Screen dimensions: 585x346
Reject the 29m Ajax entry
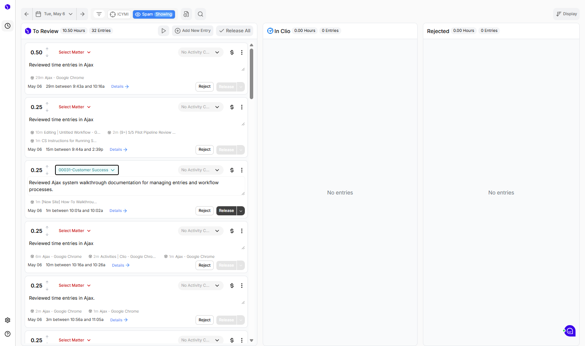pyautogui.click(x=205, y=87)
